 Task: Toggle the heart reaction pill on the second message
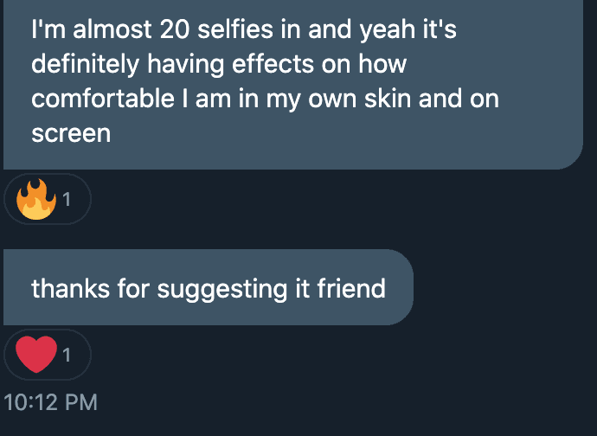[x=48, y=355]
